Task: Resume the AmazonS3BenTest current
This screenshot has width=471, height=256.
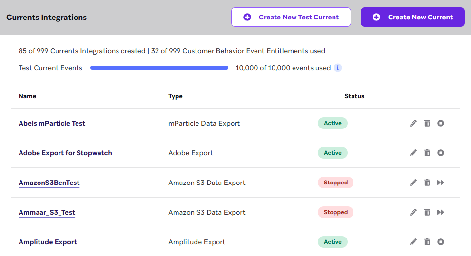Action: (441, 183)
